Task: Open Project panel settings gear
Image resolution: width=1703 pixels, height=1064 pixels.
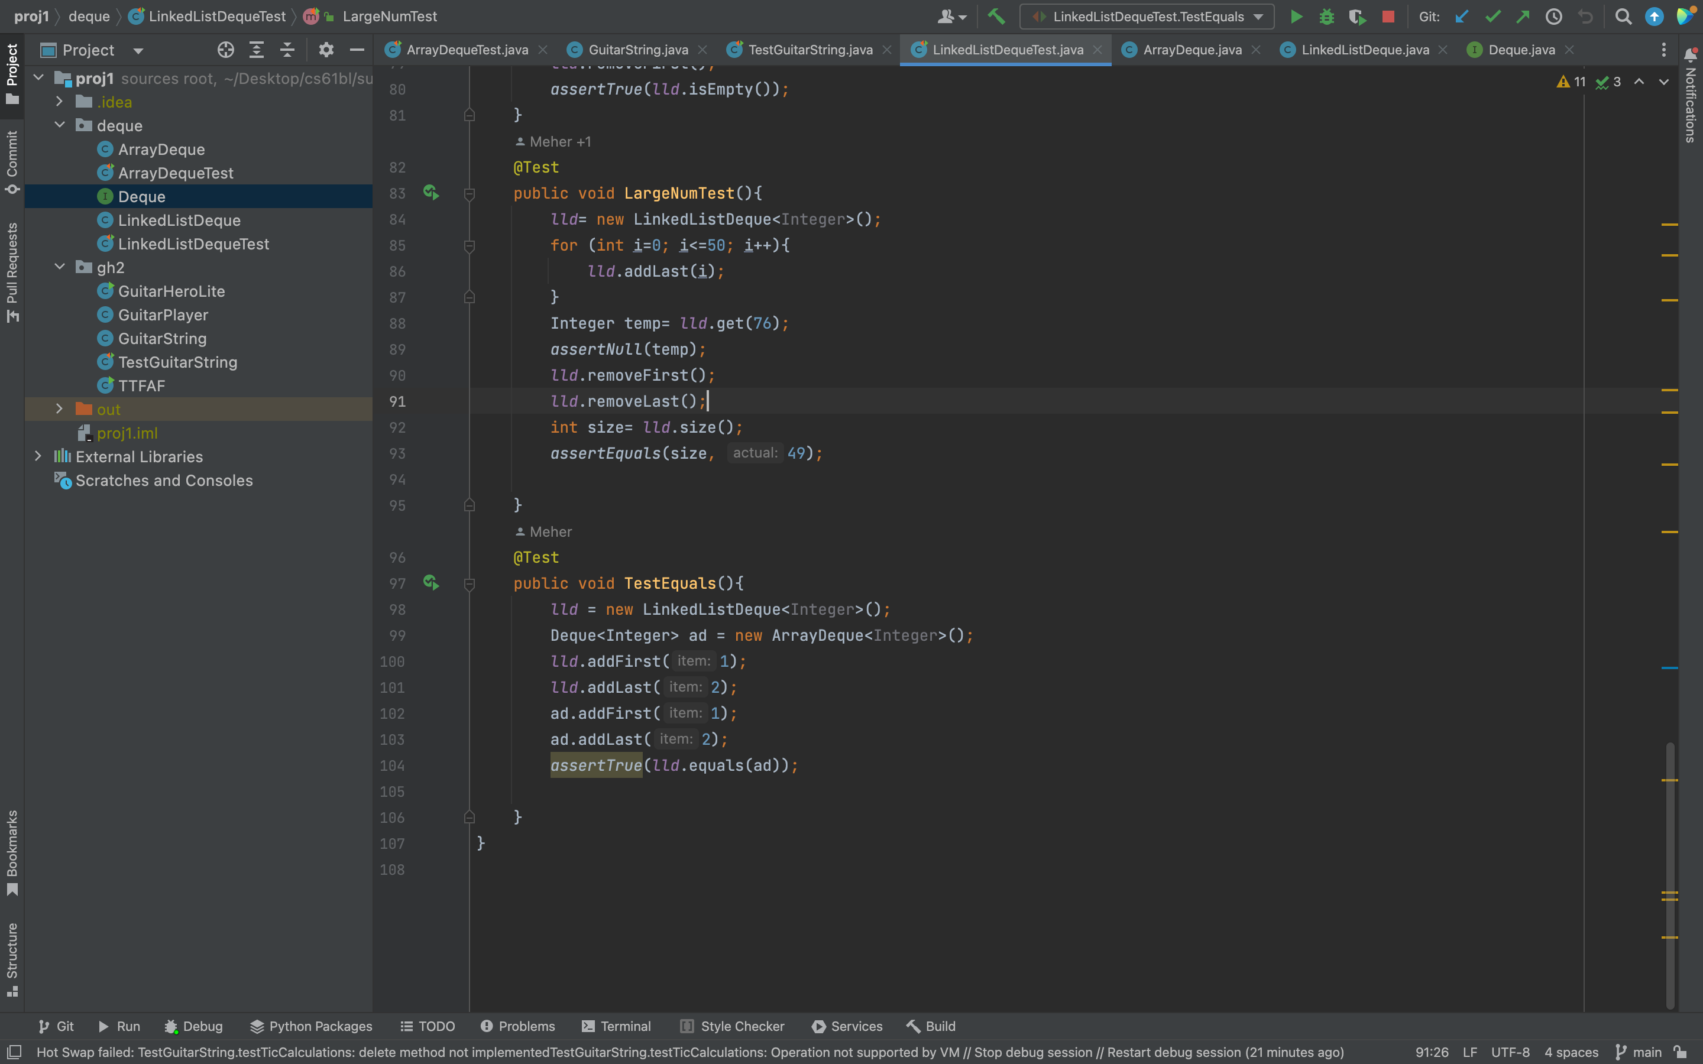Action: [x=325, y=50]
